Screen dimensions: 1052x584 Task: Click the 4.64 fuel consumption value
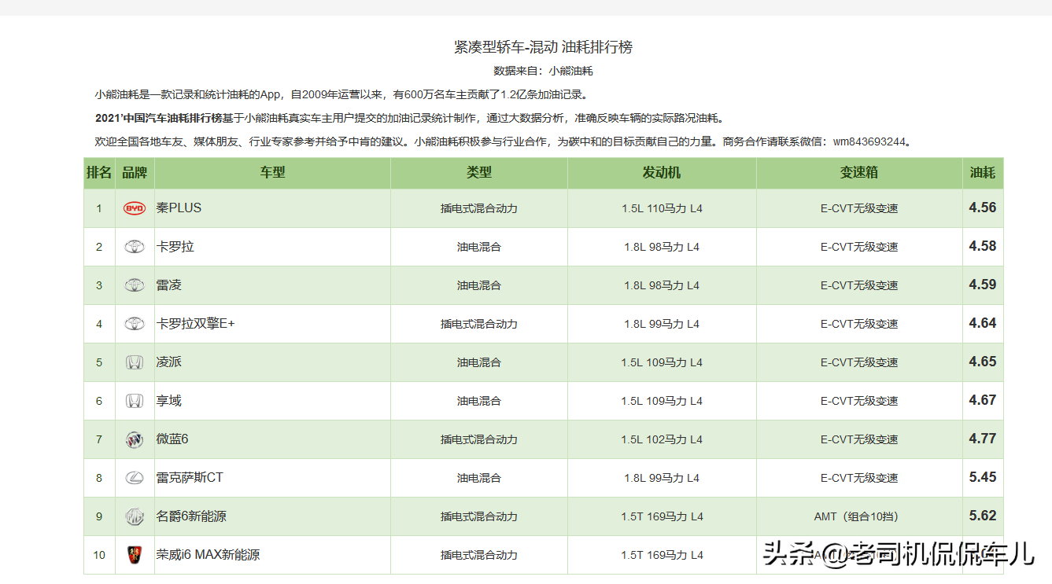[x=983, y=324]
